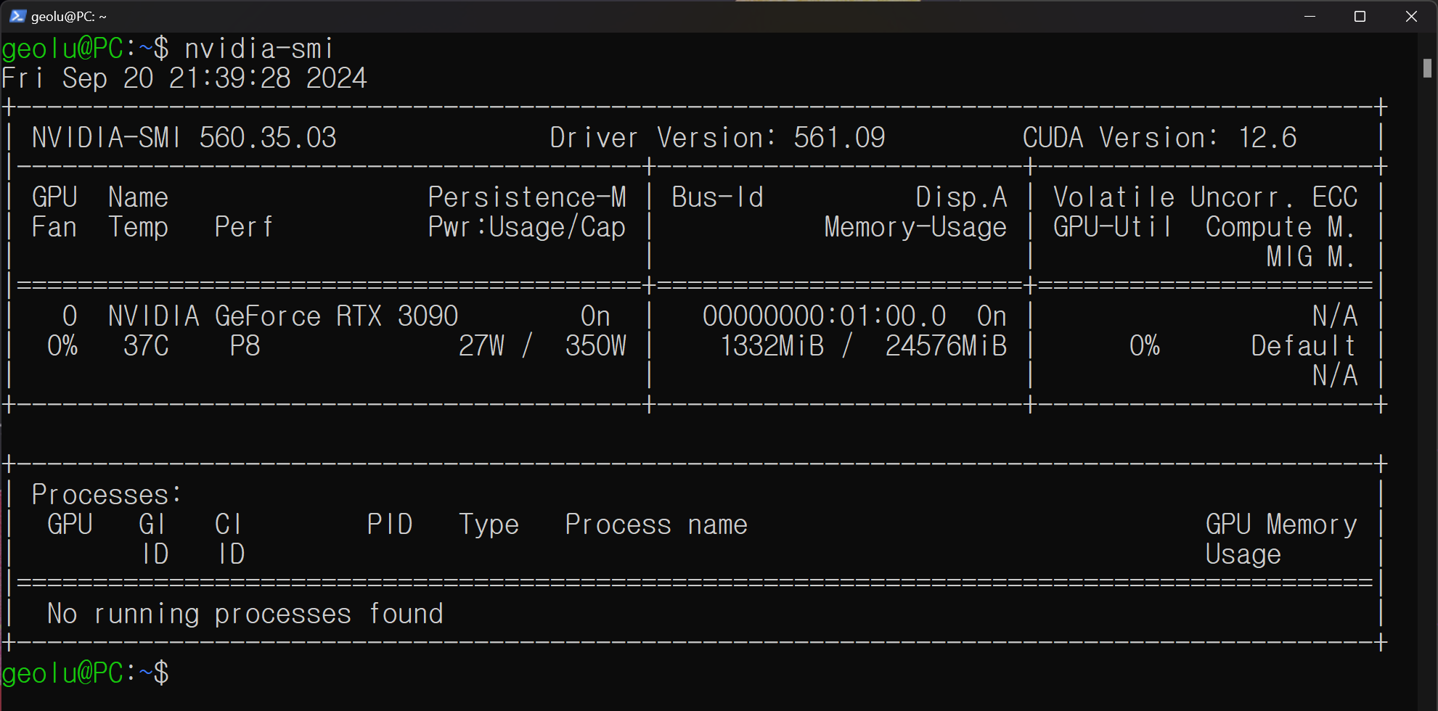This screenshot has width=1438, height=711.
Task: Click the 'GPU Memory' column header
Action: [x=1281, y=525]
